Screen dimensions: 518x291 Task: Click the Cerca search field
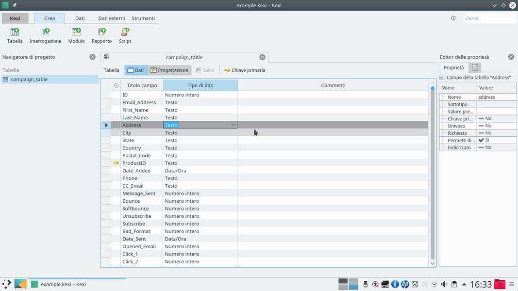click(489, 18)
